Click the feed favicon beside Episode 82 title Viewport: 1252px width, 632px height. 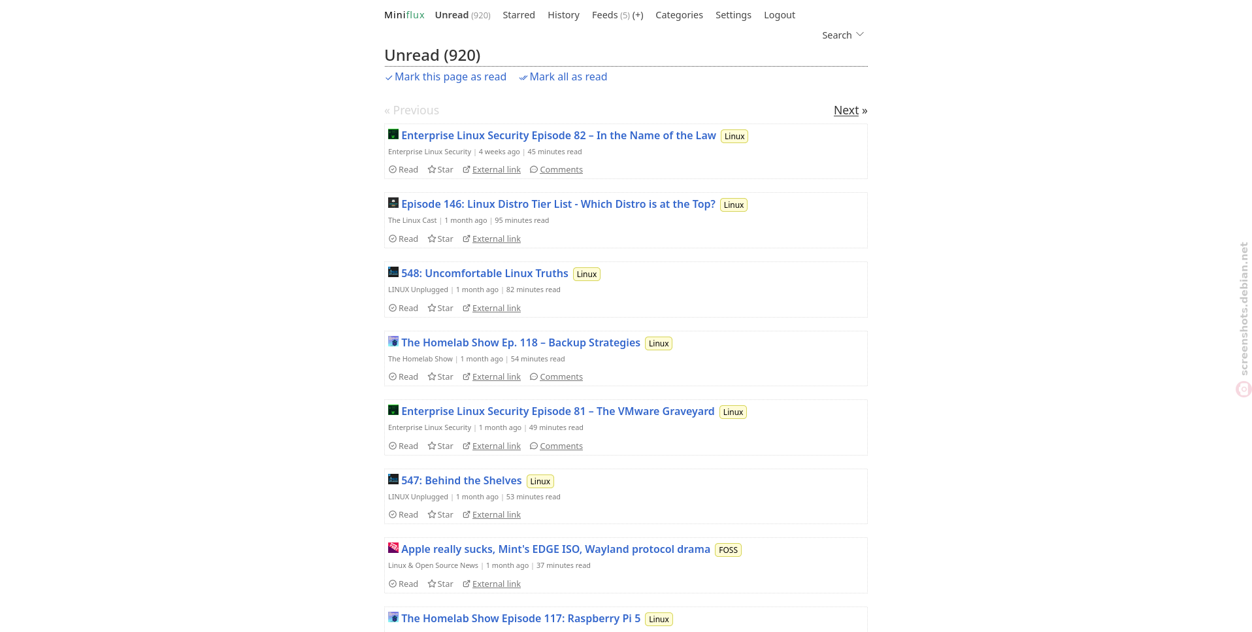(x=393, y=134)
